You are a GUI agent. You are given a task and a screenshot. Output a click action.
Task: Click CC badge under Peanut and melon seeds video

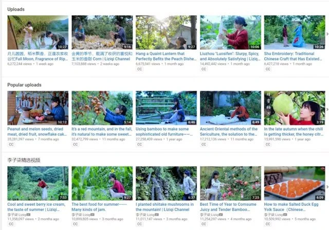pos(11,145)
